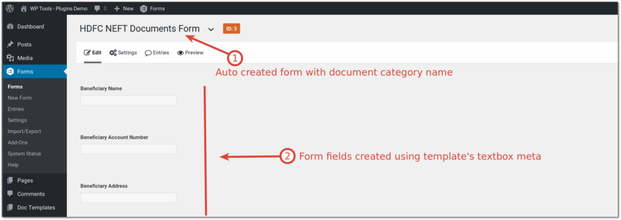Open comments bubble in admin bar
The image size is (621, 220).
[x=96, y=9]
